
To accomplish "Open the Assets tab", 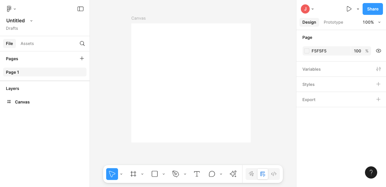I will (x=27, y=44).
